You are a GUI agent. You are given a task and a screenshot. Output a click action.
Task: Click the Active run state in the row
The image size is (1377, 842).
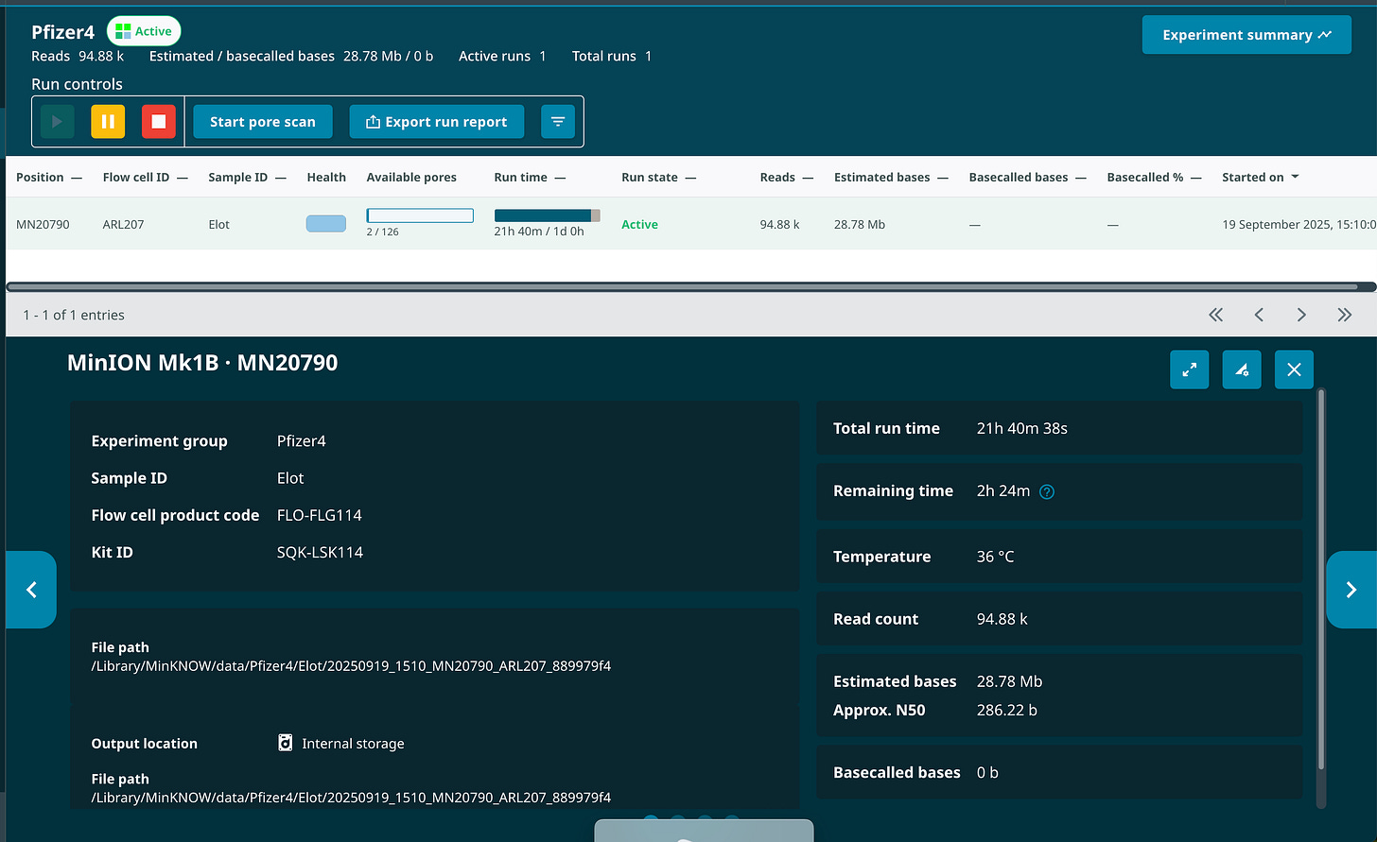point(639,224)
